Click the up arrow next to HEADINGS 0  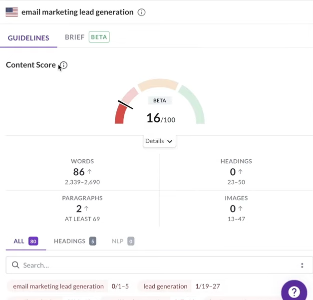pos(240,171)
